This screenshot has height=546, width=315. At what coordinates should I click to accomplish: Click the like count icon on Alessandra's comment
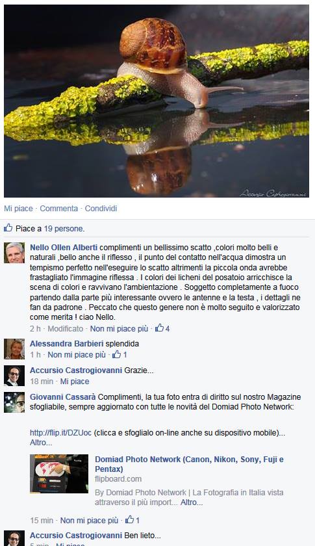pos(117,354)
